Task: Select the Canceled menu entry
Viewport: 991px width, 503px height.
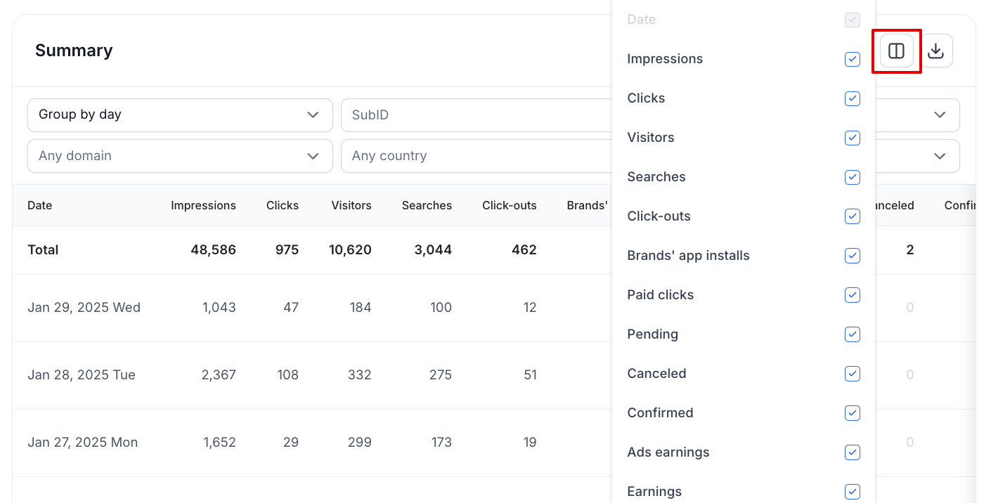Action: coord(656,374)
